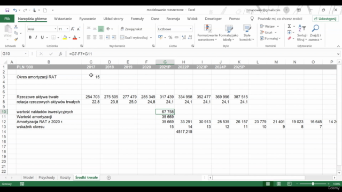Screen dimensions: 342x192
Task: Align cell text to the left
Action: [x=88, y=37]
